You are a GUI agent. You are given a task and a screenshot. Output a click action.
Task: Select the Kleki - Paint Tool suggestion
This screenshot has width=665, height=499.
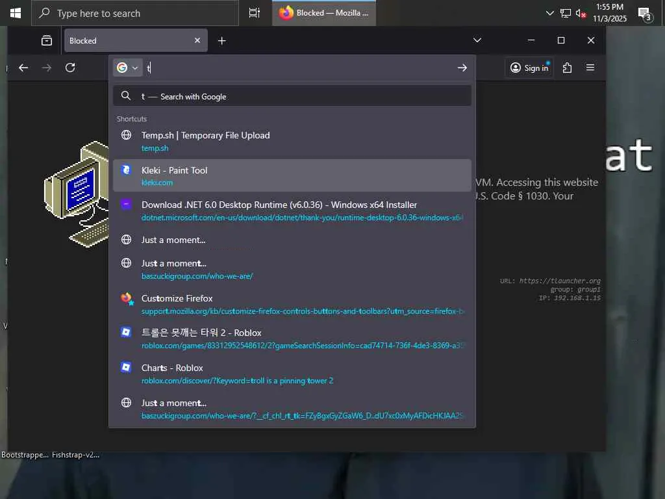click(x=292, y=175)
